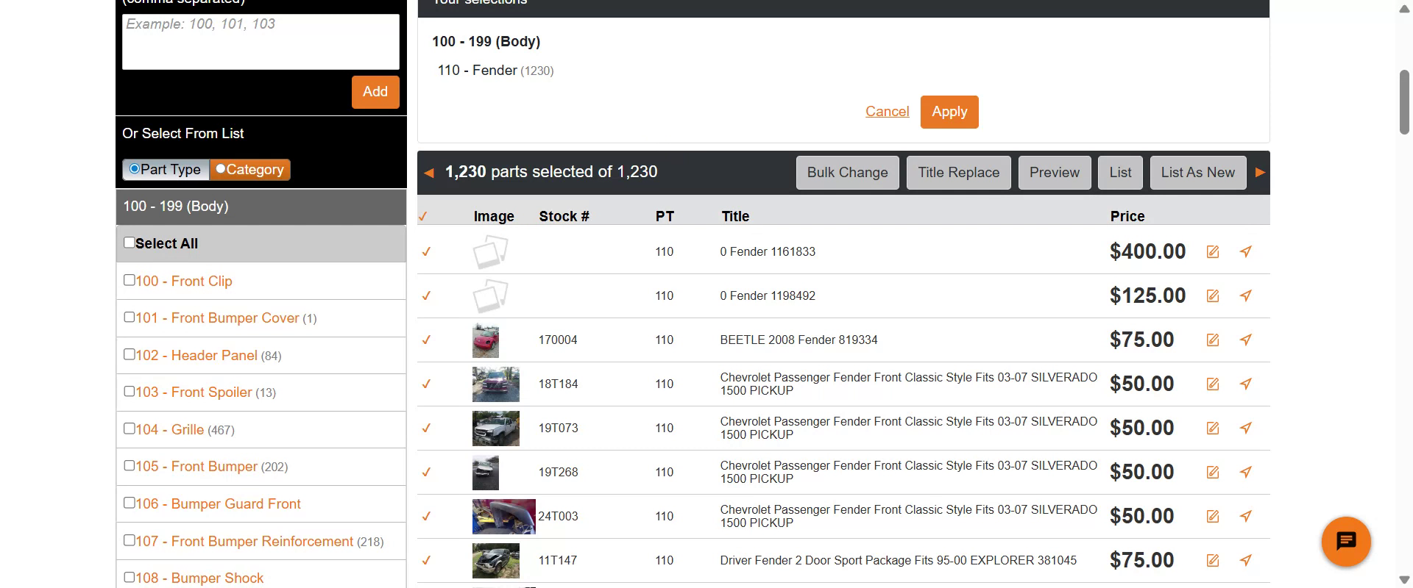This screenshot has width=1413, height=588.
Task: Focus the part numbers text area
Action: tap(261, 42)
